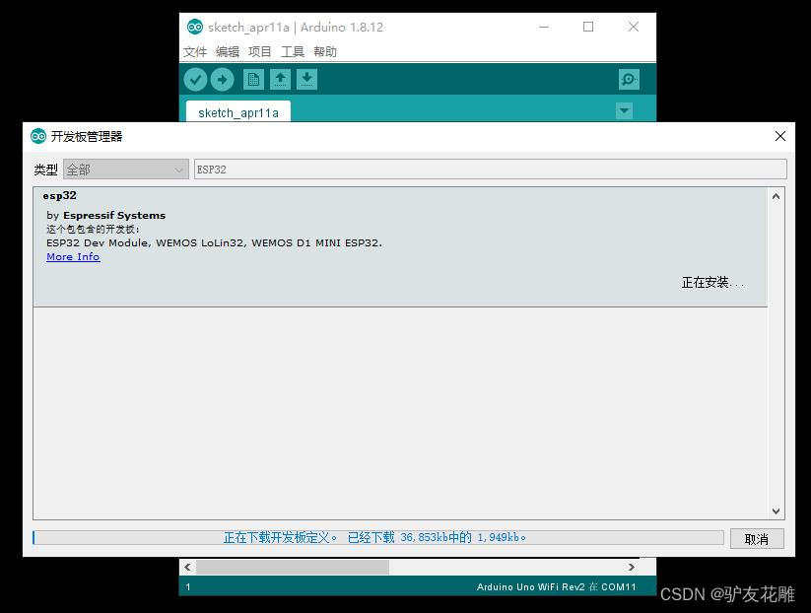Click the horizontal scrollbar thumb
This screenshot has width=811, height=613.
(x=293, y=567)
